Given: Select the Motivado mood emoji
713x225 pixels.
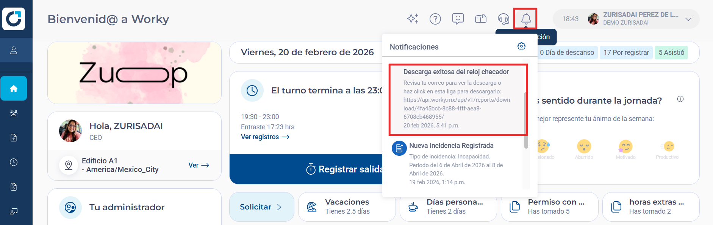Looking at the screenshot, I should click(625, 146).
